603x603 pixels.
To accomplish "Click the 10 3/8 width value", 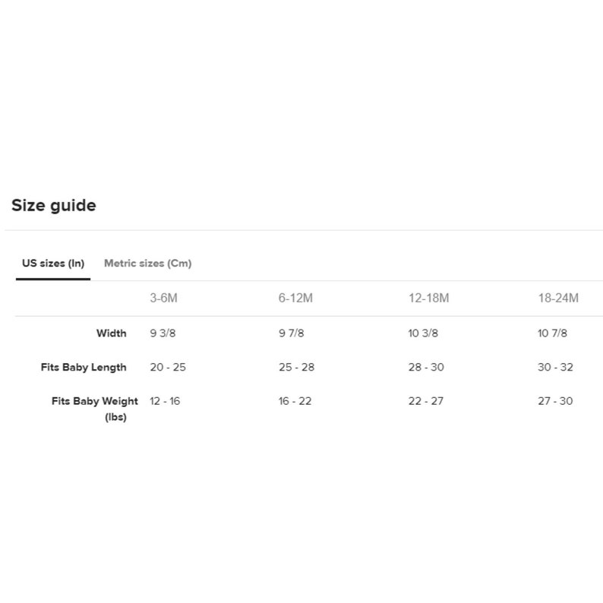I will [x=423, y=333].
